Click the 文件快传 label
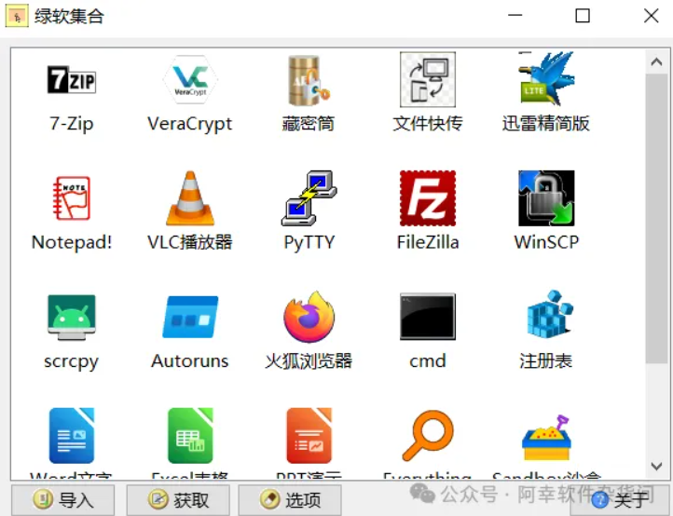This screenshot has height=516, width=673. (x=428, y=124)
